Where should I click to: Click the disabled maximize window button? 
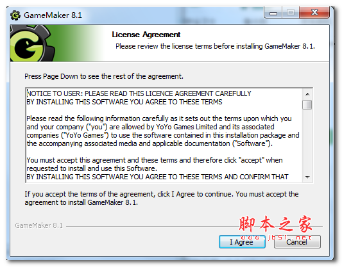click(291, 13)
